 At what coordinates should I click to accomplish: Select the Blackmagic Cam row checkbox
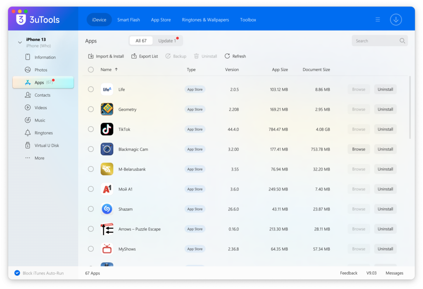click(91, 149)
